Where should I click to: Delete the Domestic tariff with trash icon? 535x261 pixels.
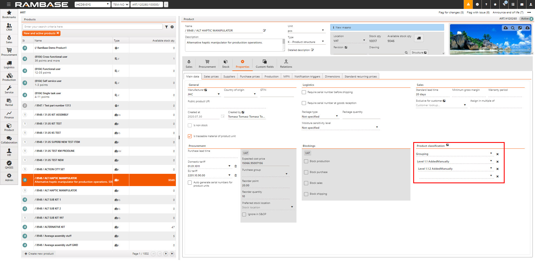(x=235, y=166)
